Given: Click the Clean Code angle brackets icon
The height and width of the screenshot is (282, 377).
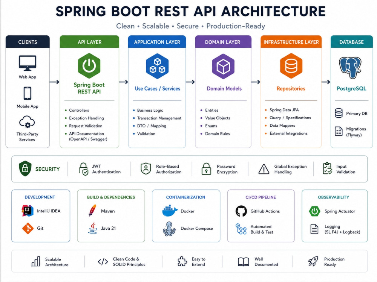Looking at the screenshot, I should [x=103, y=262].
